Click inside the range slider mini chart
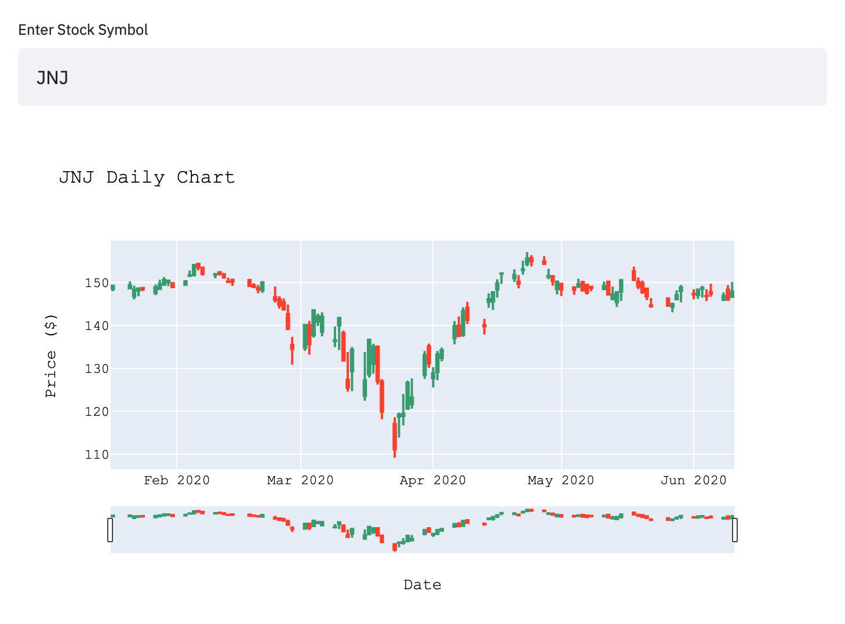Screen dimensions: 845x624 click(x=422, y=529)
